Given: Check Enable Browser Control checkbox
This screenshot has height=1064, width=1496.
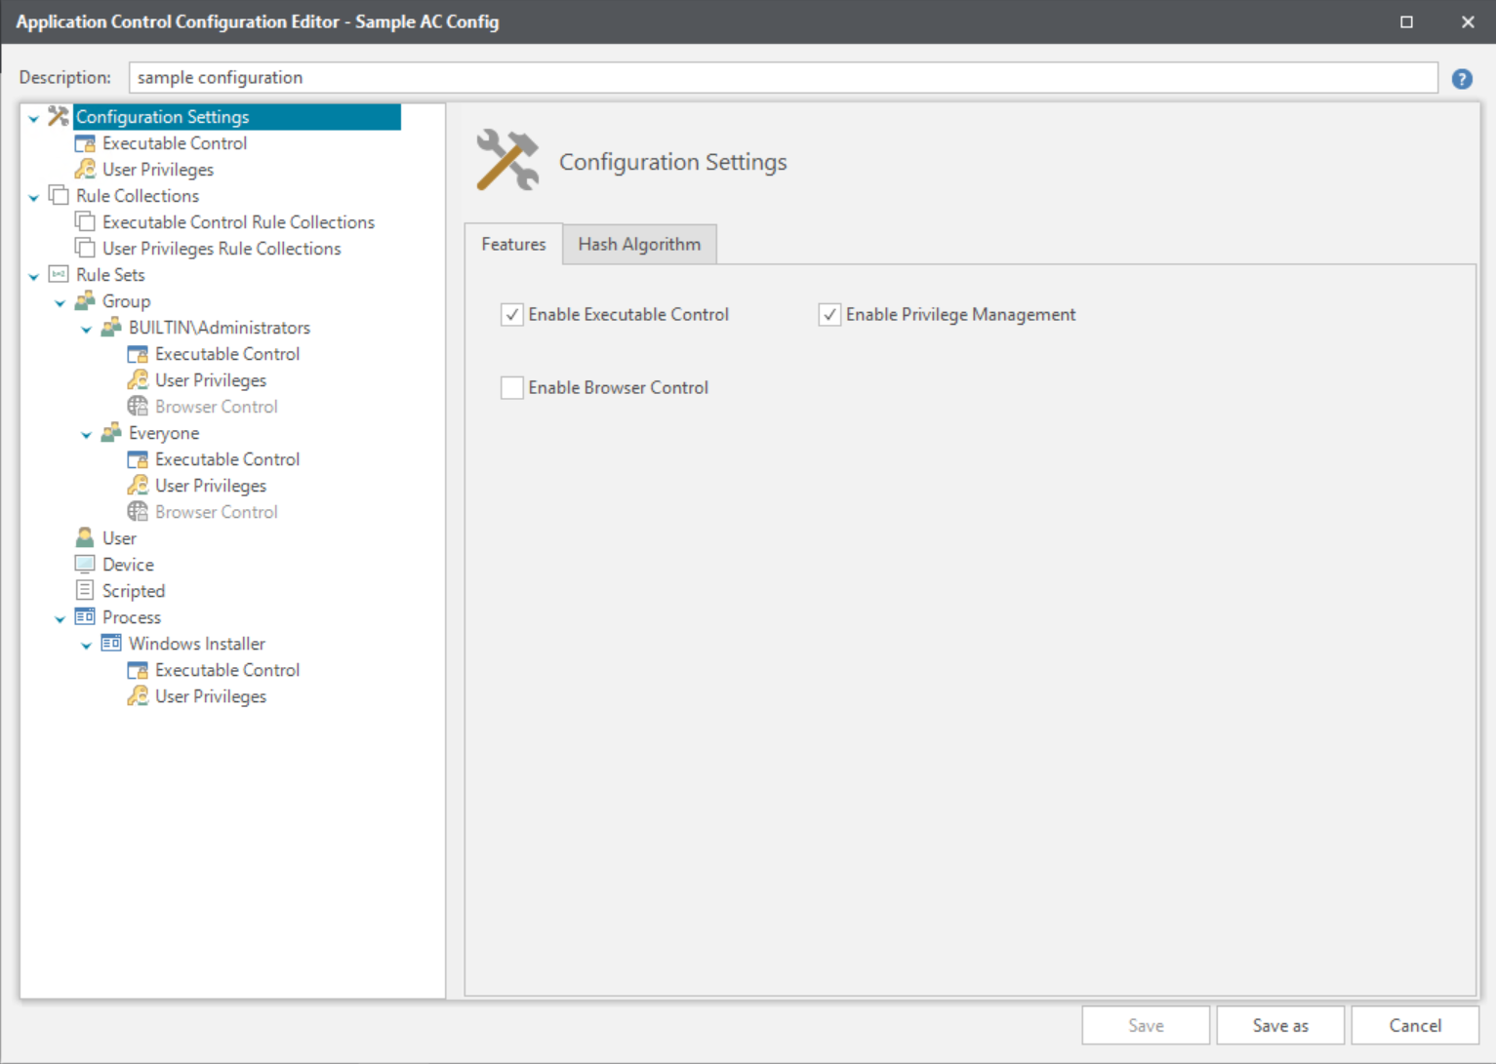Looking at the screenshot, I should pyautogui.click(x=512, y=388).
